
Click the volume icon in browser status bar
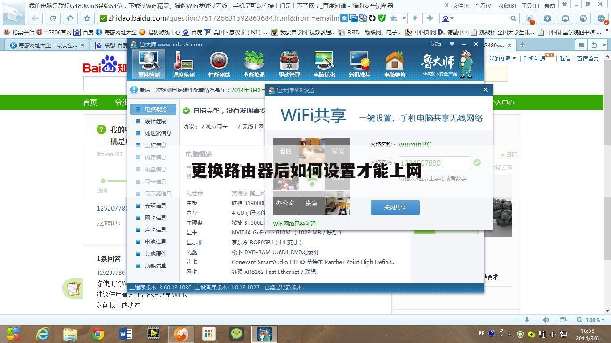[545, 320]
